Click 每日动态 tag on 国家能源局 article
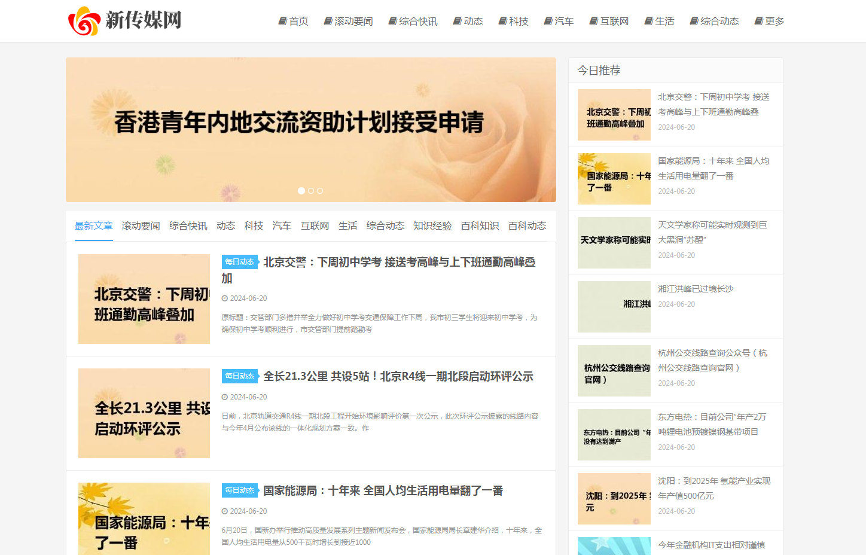 pyautogui.click(x=240, y=490)
